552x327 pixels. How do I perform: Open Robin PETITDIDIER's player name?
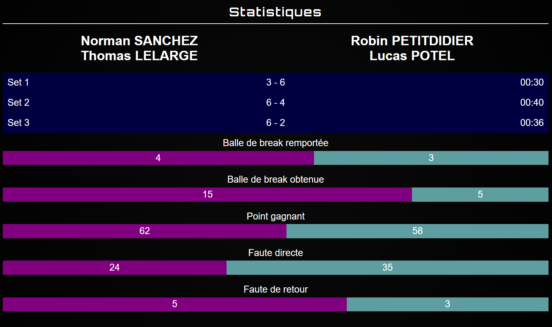pos(412,41)
